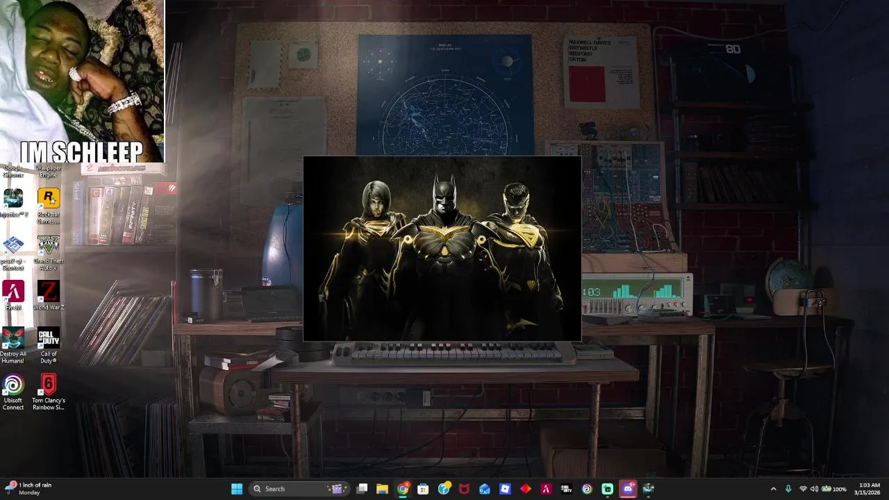The height and width of the screenshot is (500, 889).
Task: Open McAfee from the taskbar
Action: (x=464, y=489)
